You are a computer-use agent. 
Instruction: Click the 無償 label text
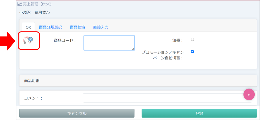pyautogui.click(x=177, y=40)
